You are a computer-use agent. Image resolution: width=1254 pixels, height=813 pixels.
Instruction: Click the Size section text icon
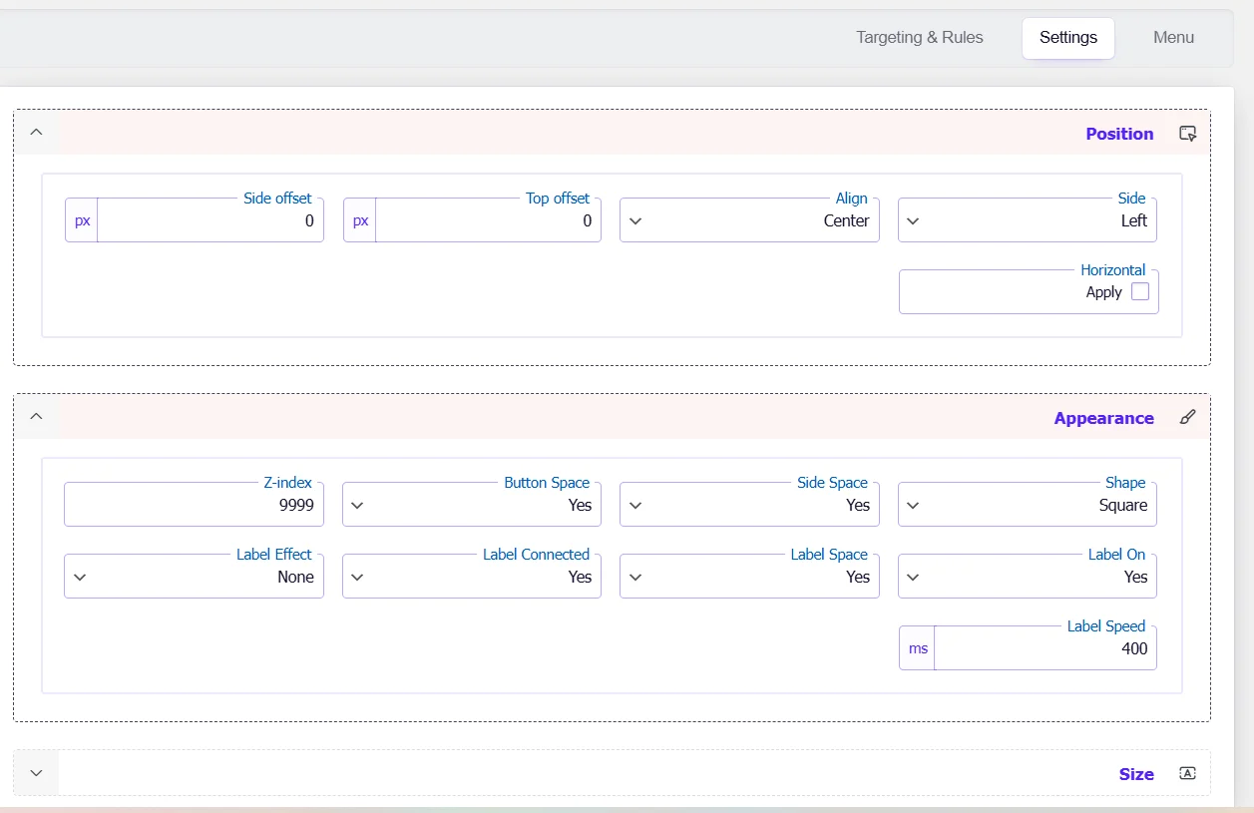(x=1187, y=774)
